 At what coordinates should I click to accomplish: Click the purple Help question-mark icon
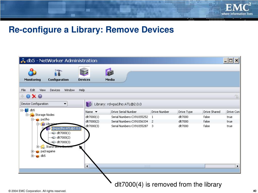(40, 96)
